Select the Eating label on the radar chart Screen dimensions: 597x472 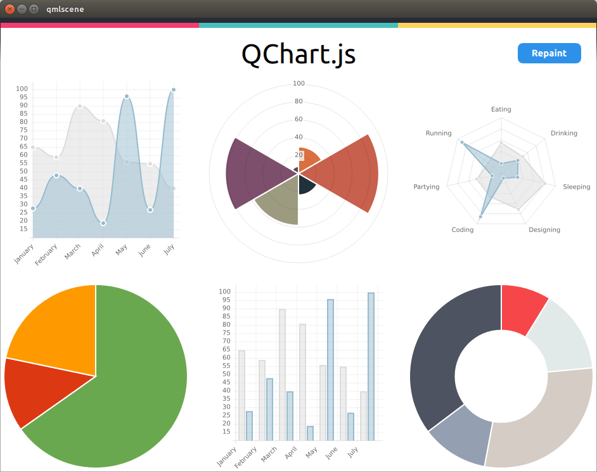tap(501, 109)
